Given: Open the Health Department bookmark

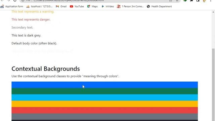Looking at the screenshot, I should tap(159, 6).
